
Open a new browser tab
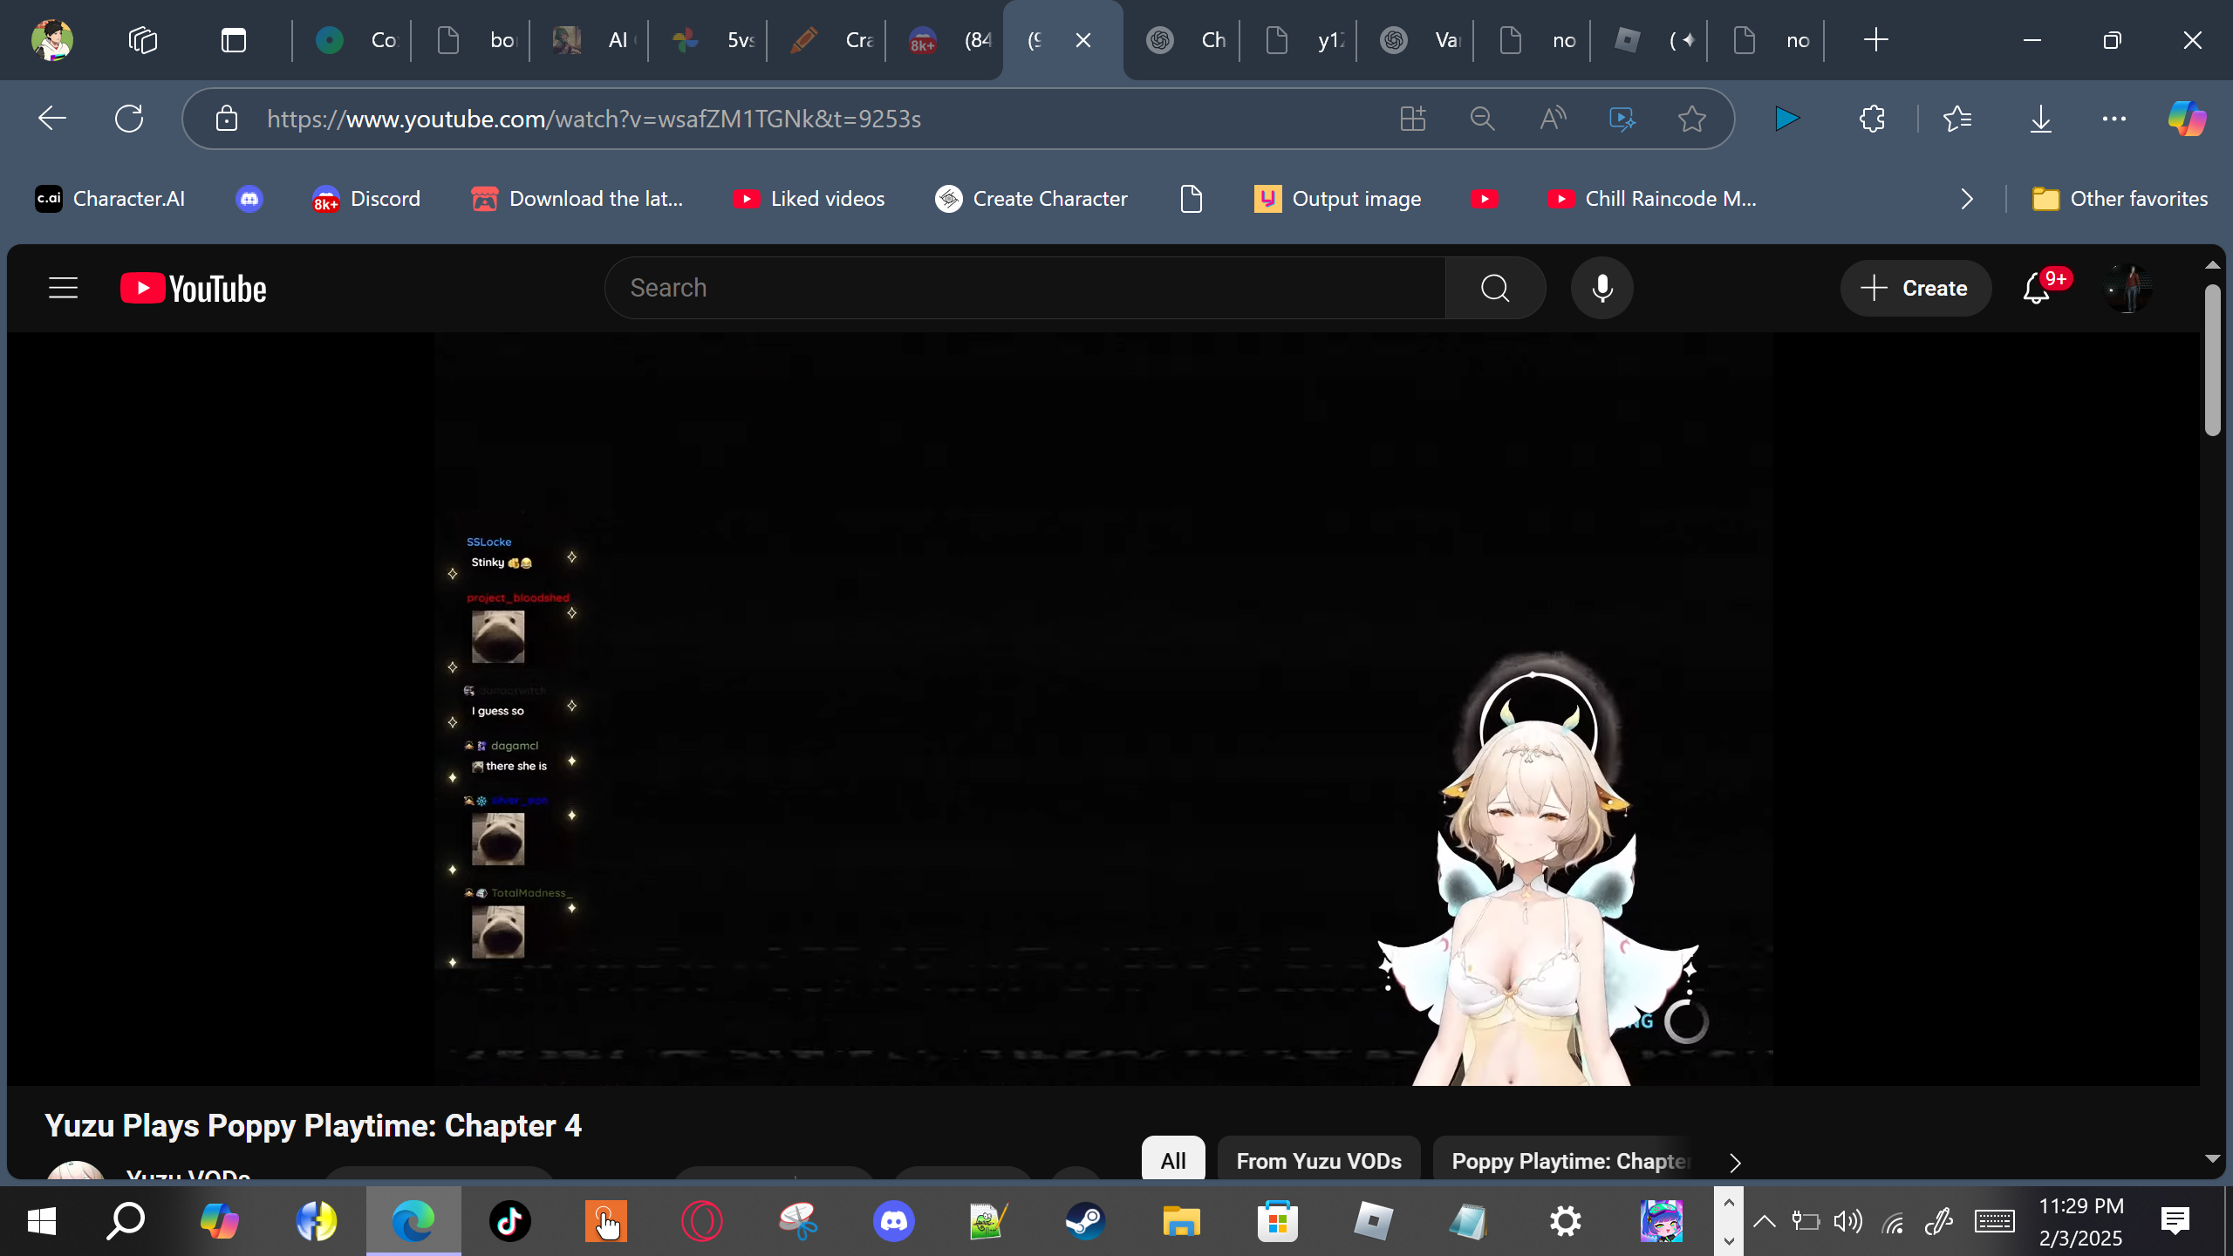tap(1875, 40)
